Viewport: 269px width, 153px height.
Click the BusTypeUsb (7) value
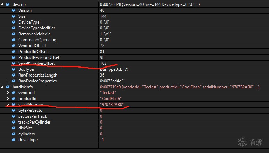click(x=114, y=69)
